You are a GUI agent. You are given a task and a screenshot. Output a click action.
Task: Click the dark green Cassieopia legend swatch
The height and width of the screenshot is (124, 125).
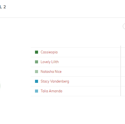click(x=36, y=52)
